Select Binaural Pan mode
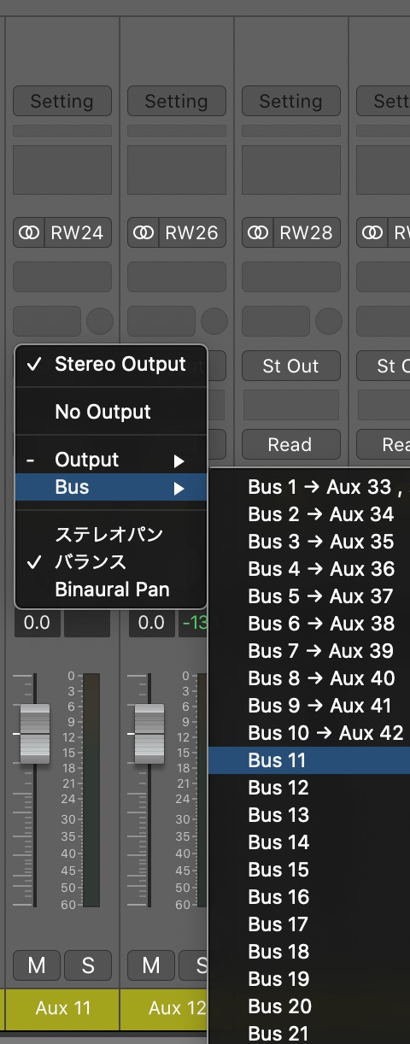The width and height of the screenshot is (410, 1044). tap(111, 589)
